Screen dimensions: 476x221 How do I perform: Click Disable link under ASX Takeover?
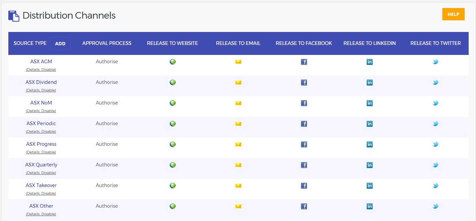[48, 194]
